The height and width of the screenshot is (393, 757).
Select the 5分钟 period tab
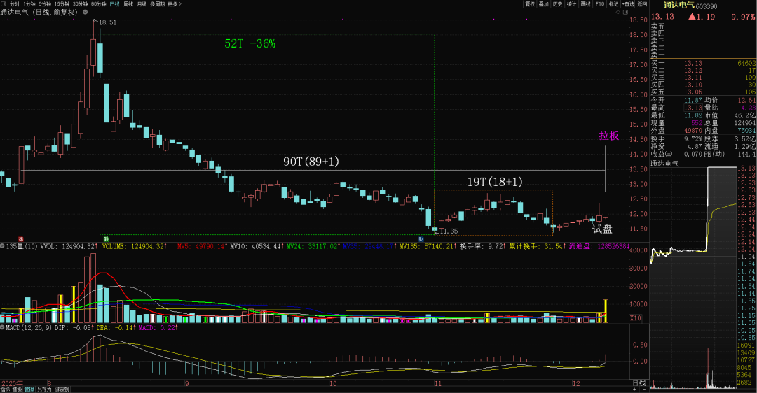point(45,4)
